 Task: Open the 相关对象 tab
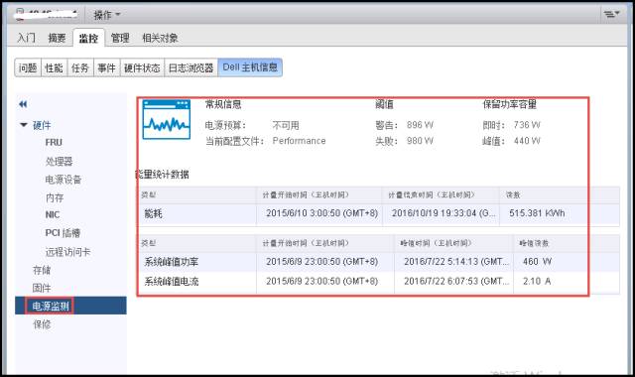click(x=160, y=38)
